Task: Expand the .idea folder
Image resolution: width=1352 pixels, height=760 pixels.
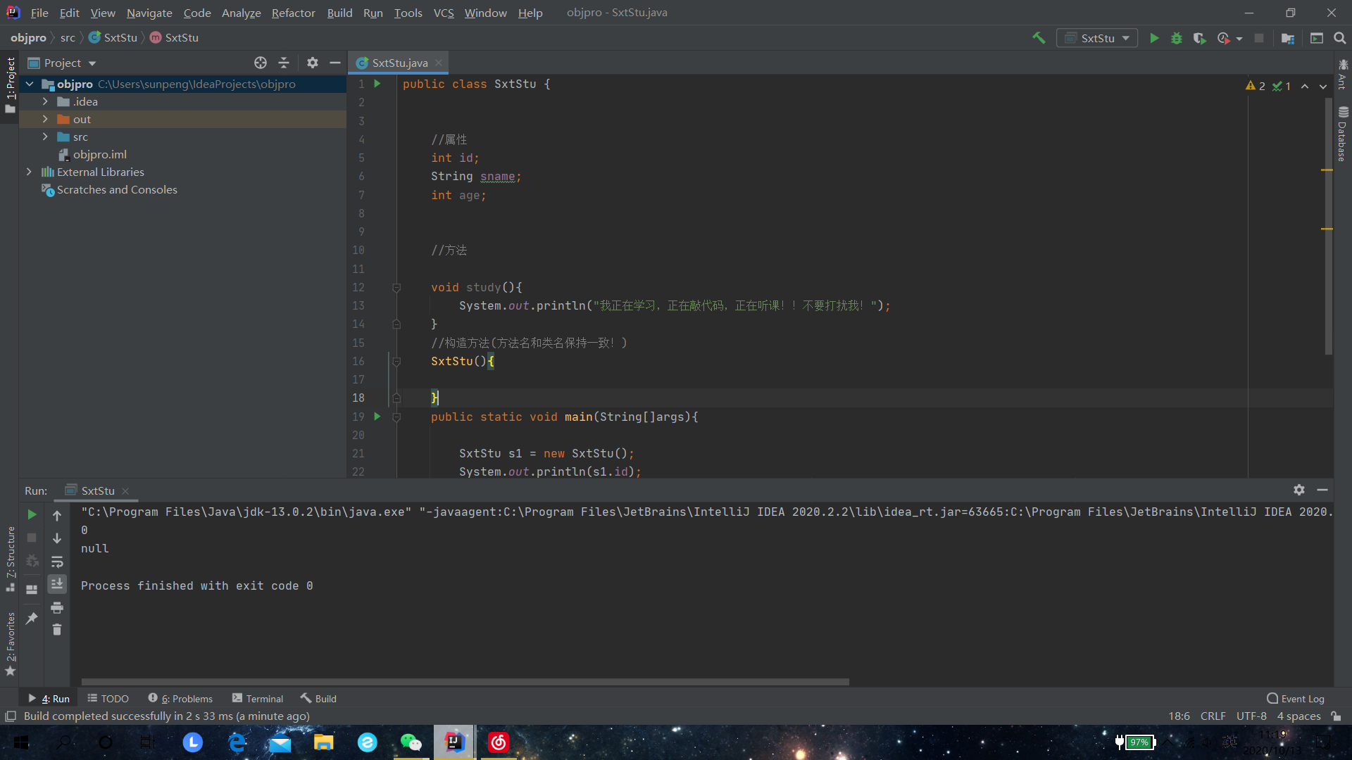Action: tap(45, 101)
